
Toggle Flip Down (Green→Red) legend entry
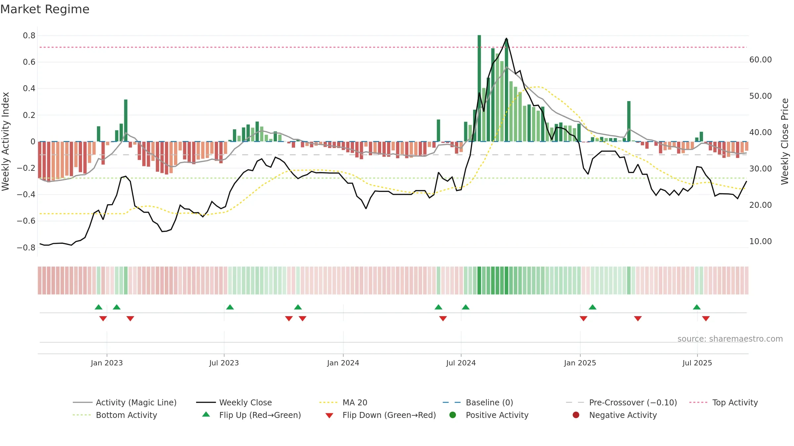click(x=380, y=415)
